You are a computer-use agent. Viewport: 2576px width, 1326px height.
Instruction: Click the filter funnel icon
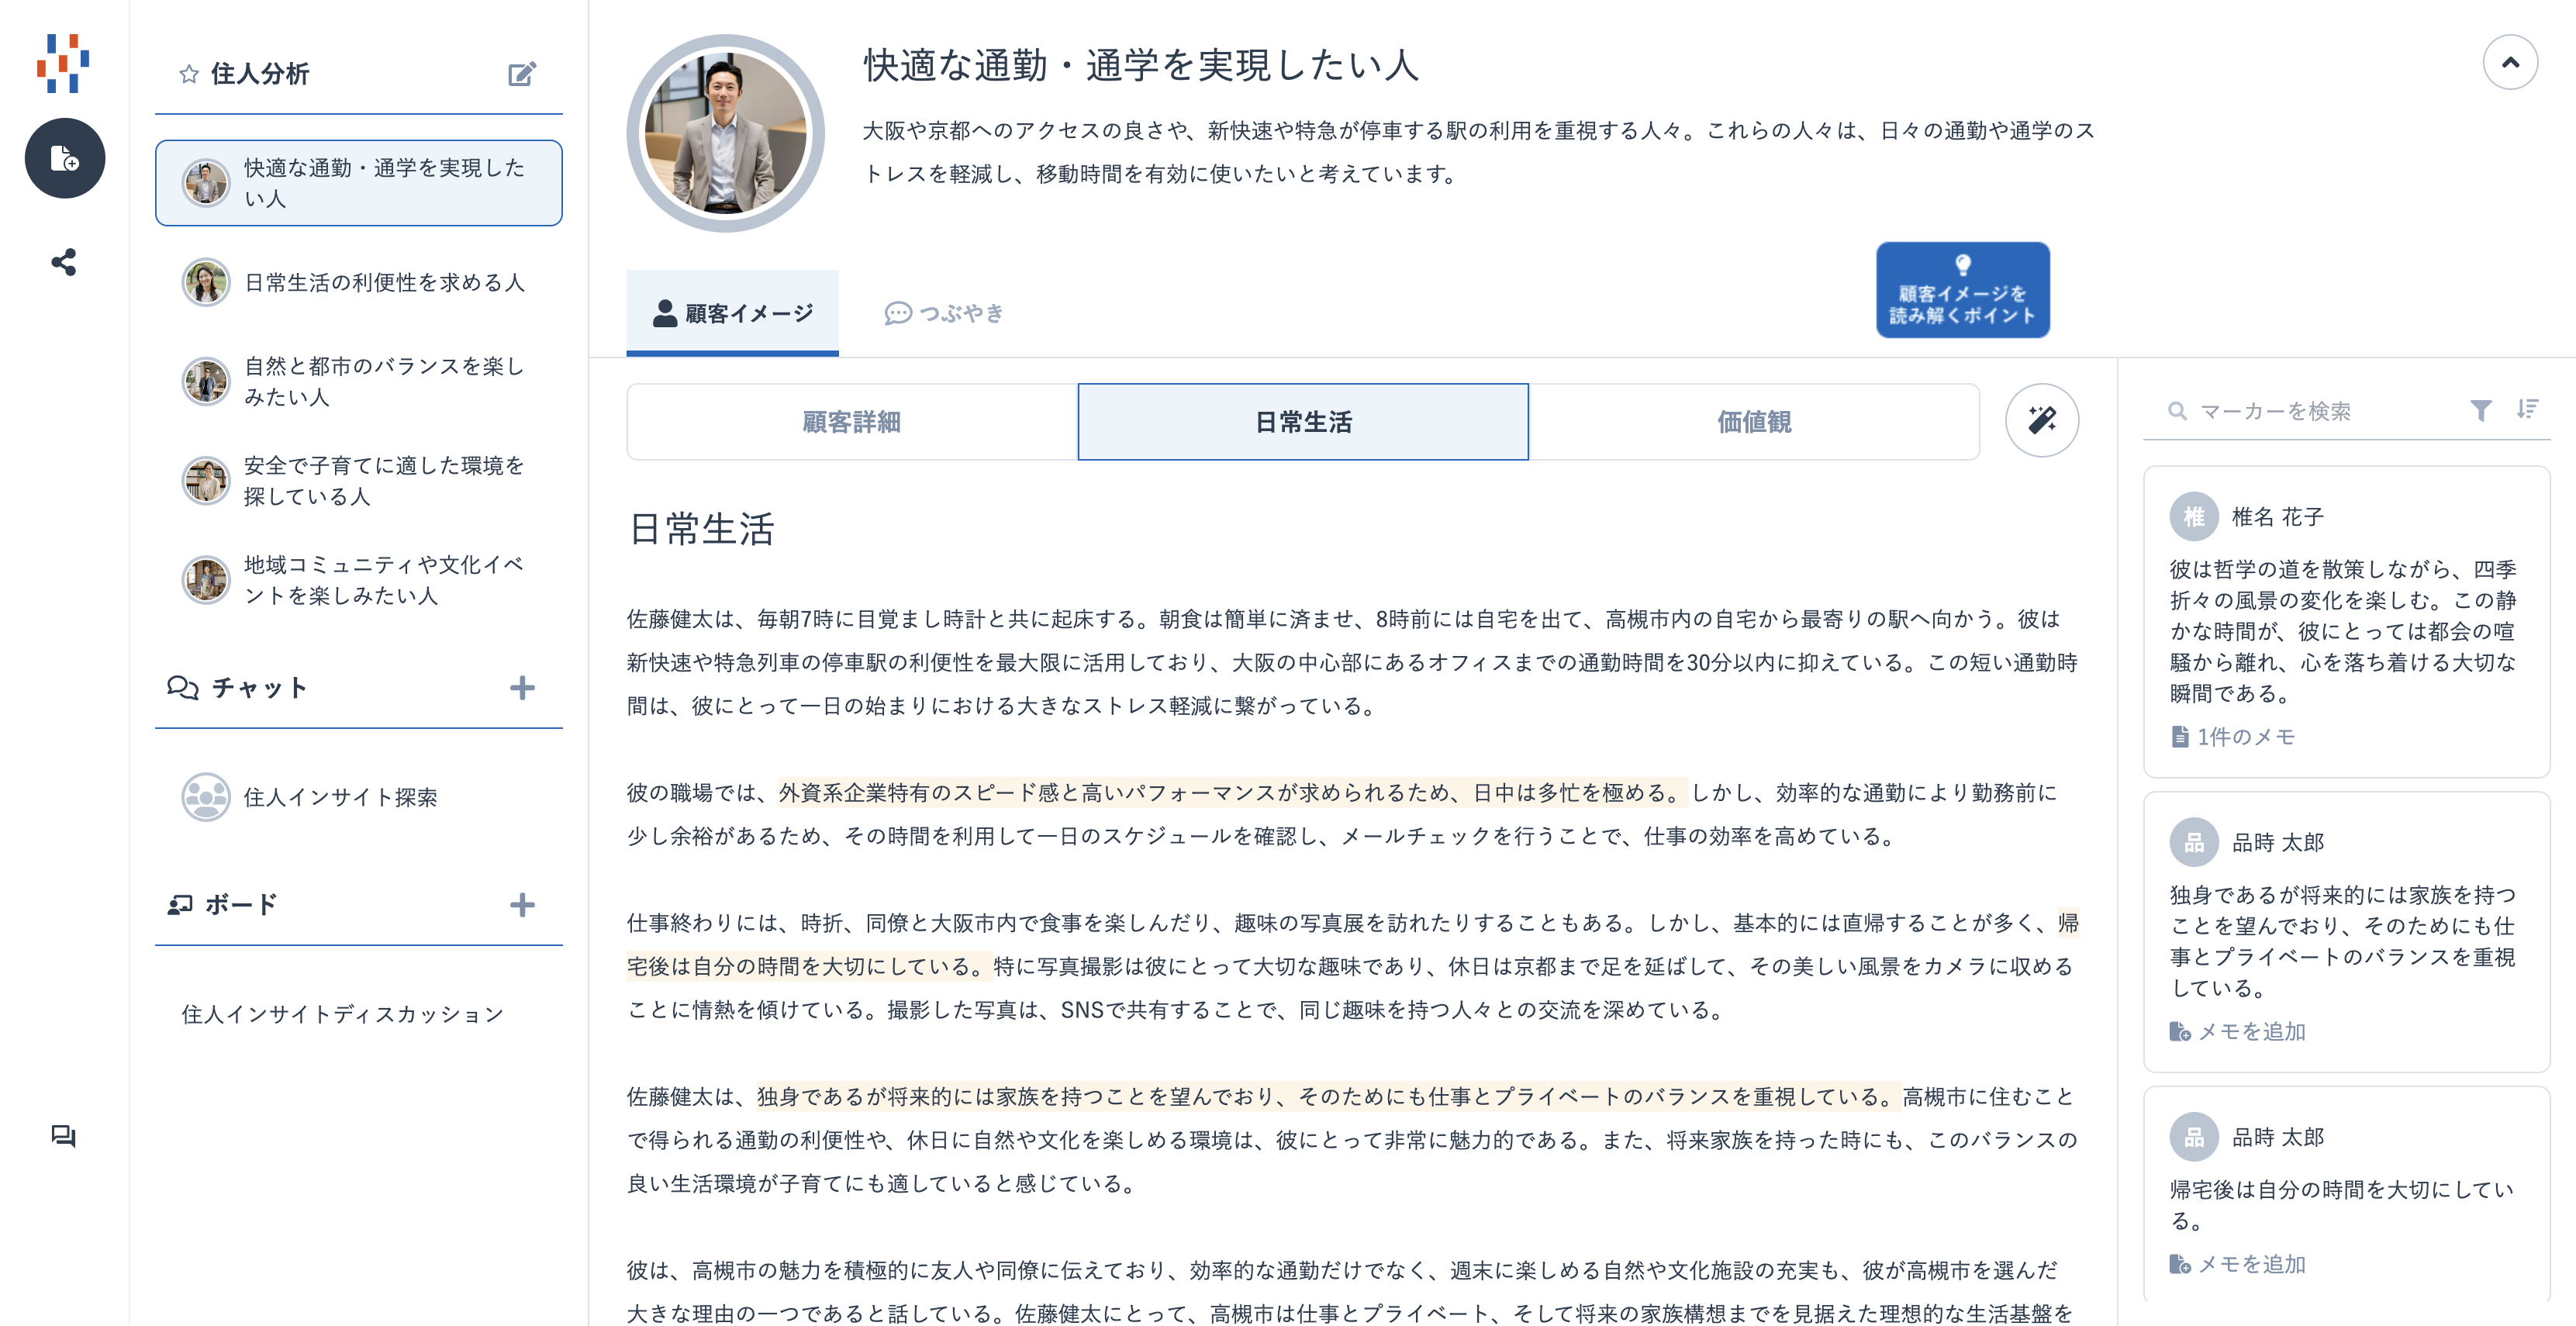click(2480, 410)
